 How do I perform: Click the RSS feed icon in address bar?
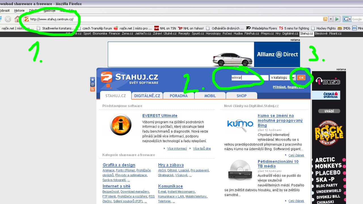coord(325,19)
